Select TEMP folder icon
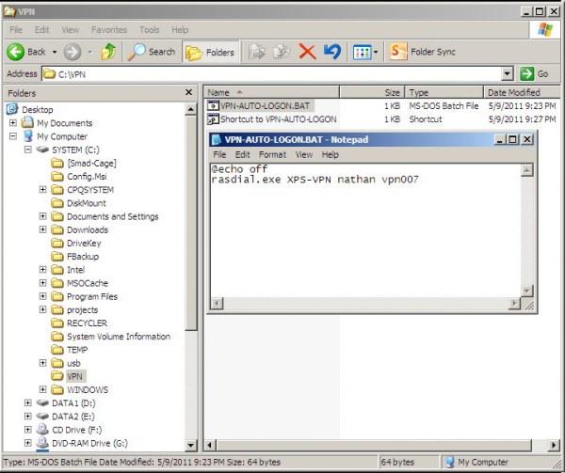Image resolution: width=565 pixels, height=473 pixels. 57,350
